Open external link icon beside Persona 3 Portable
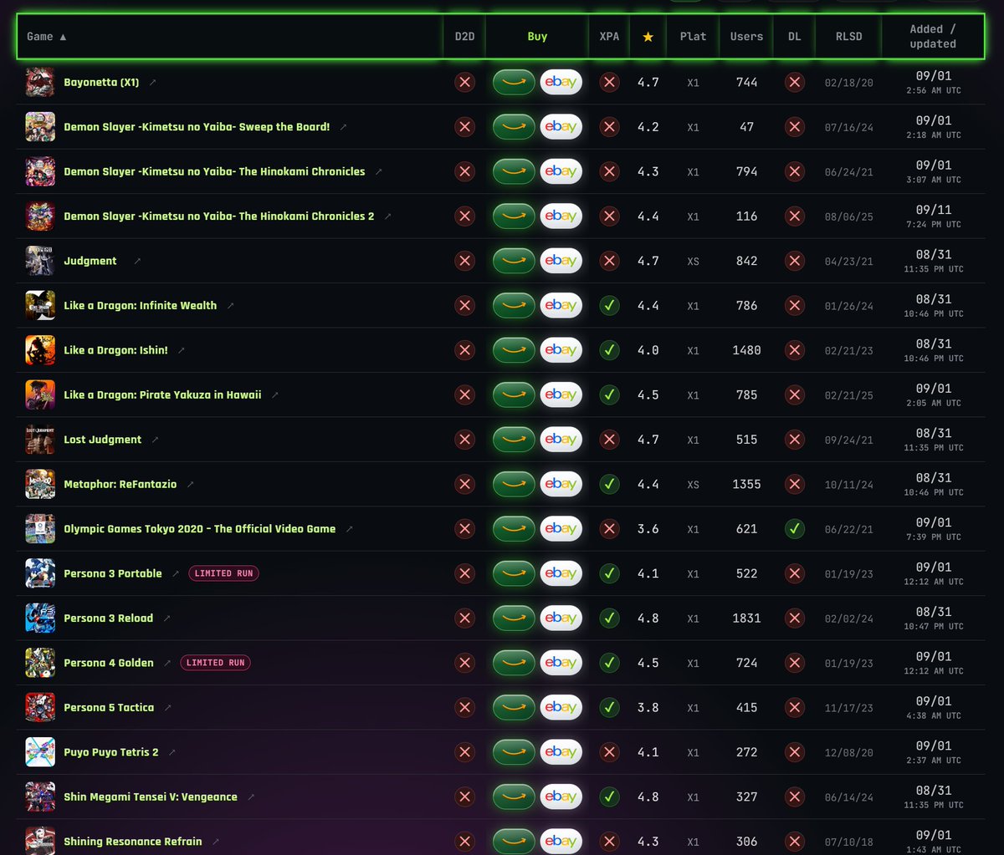The width and height of the screenshot is (1004, 855). click(x=175, y=574)
